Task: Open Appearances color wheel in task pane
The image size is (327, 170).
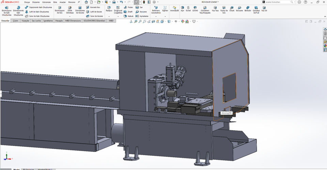Action: (325, 46)
